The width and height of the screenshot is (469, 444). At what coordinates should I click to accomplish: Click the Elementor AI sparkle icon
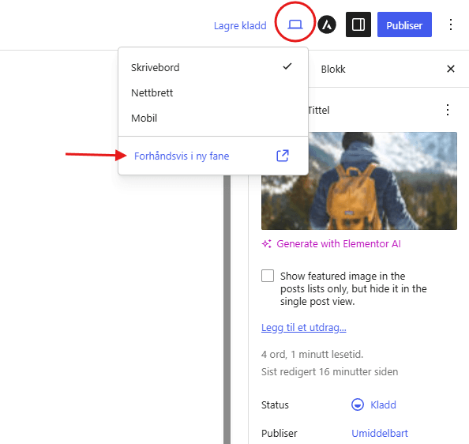click(267, 244)
